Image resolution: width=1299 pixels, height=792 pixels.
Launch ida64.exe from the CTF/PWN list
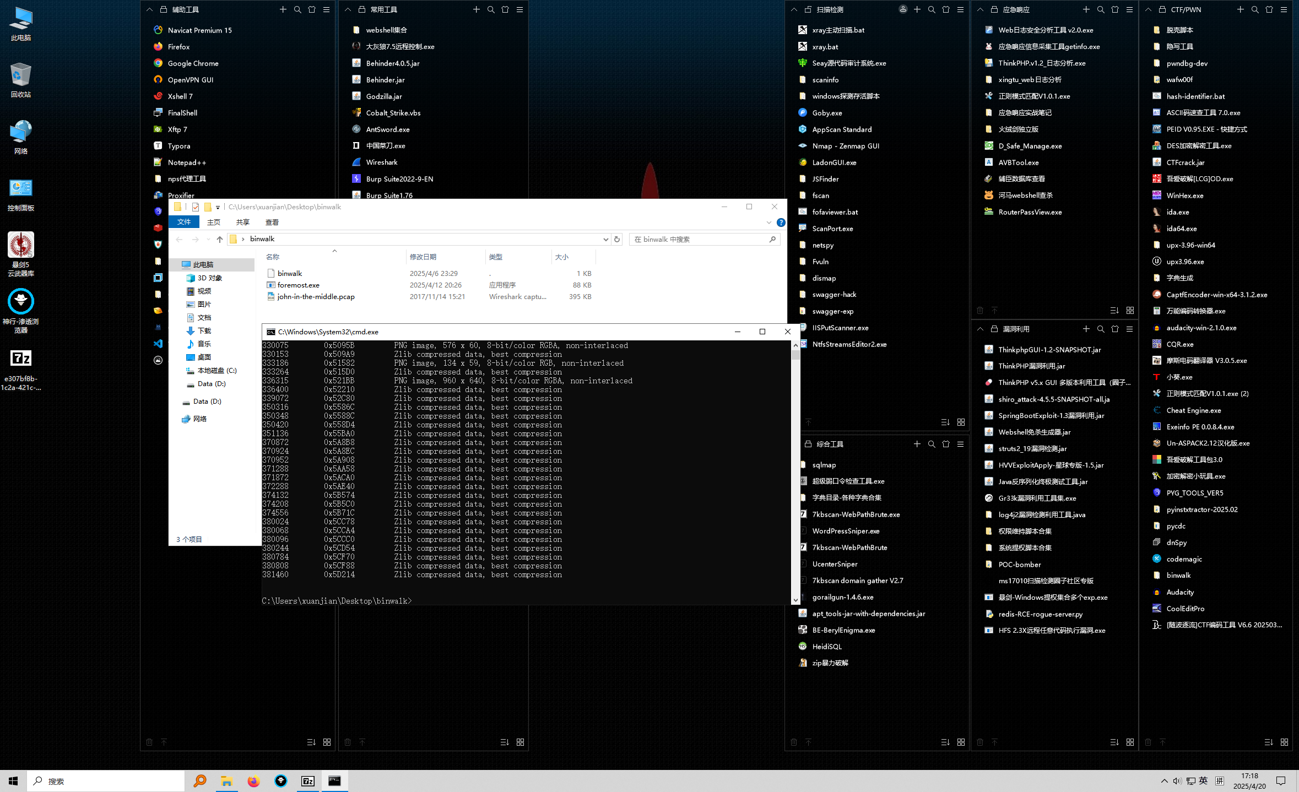click(x=1181, y=229)
